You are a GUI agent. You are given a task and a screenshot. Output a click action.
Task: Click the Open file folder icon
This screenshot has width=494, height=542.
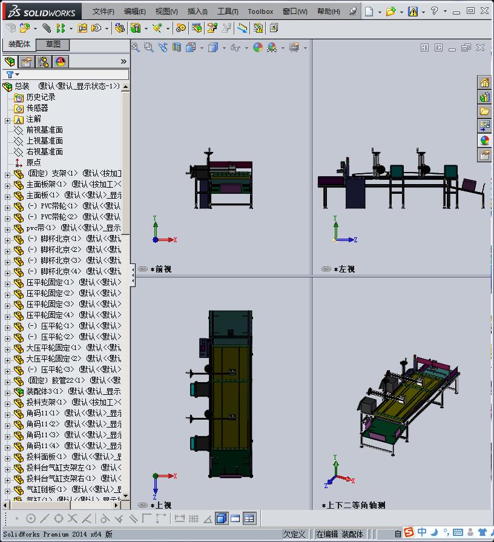(x=390, y=12)
